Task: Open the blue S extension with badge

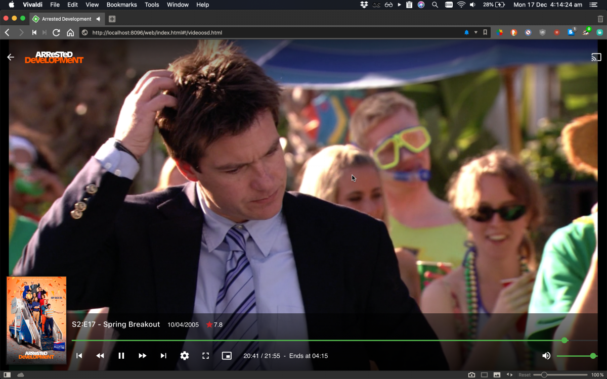Action: tap(571, 32)
